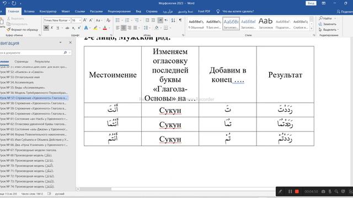Open the Макет ribbon tab
Screen dimensions: 353x198
pyautogui.click(x=66, y=11)
